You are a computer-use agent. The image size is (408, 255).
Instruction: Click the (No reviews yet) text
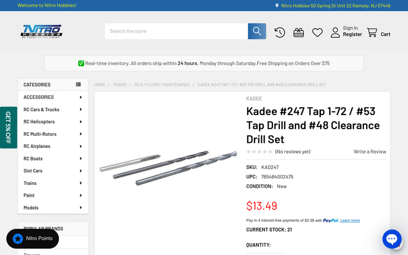[293, 152]
